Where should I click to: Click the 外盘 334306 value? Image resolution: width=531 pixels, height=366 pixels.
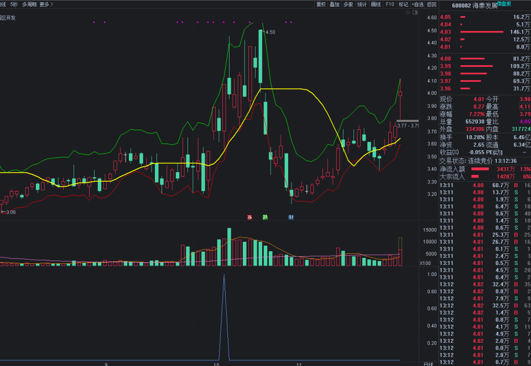coord(475,129)
